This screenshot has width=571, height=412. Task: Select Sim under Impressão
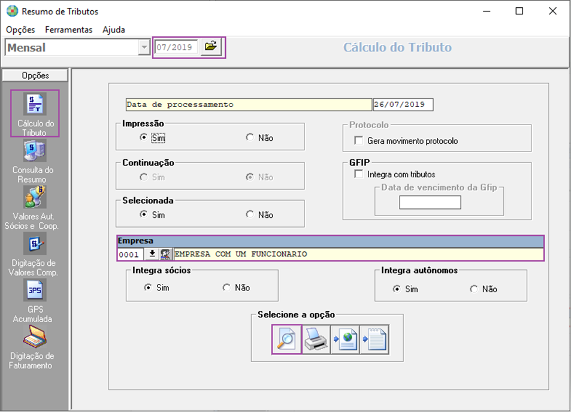pyautogui.click(x=143, y=138)
